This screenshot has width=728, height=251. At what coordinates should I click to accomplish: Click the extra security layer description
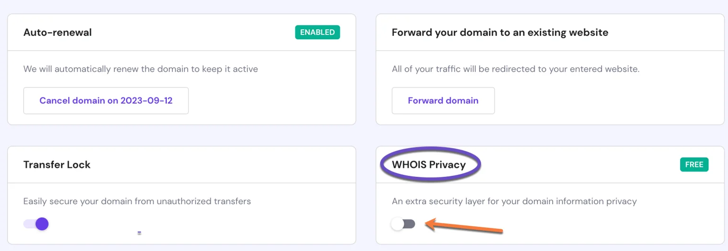(x=514, y=201)
